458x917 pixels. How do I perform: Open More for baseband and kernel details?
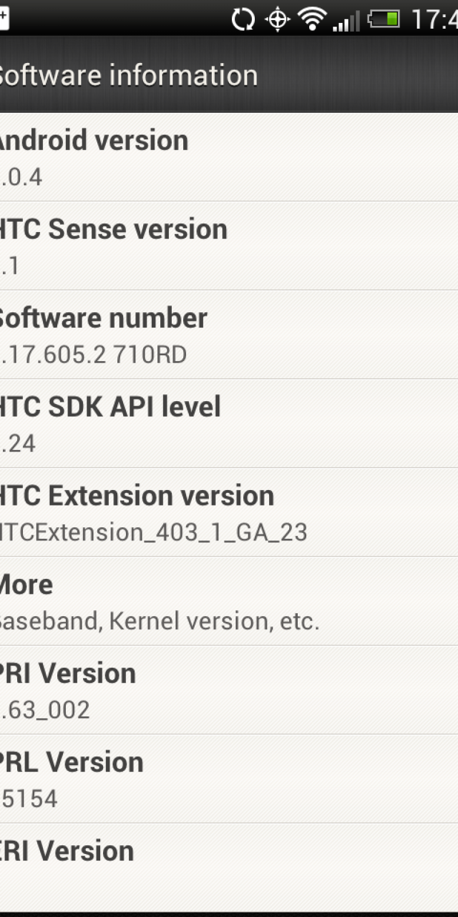coord(229,601)
